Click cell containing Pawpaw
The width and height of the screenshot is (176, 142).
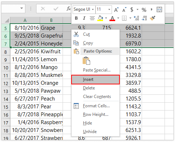(51, 91)
